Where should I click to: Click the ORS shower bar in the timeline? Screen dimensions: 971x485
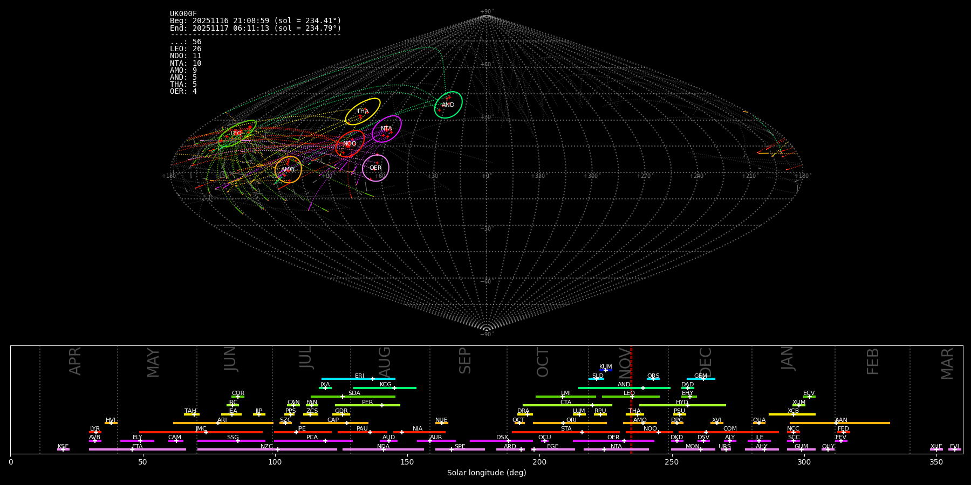tap(653, 379)
